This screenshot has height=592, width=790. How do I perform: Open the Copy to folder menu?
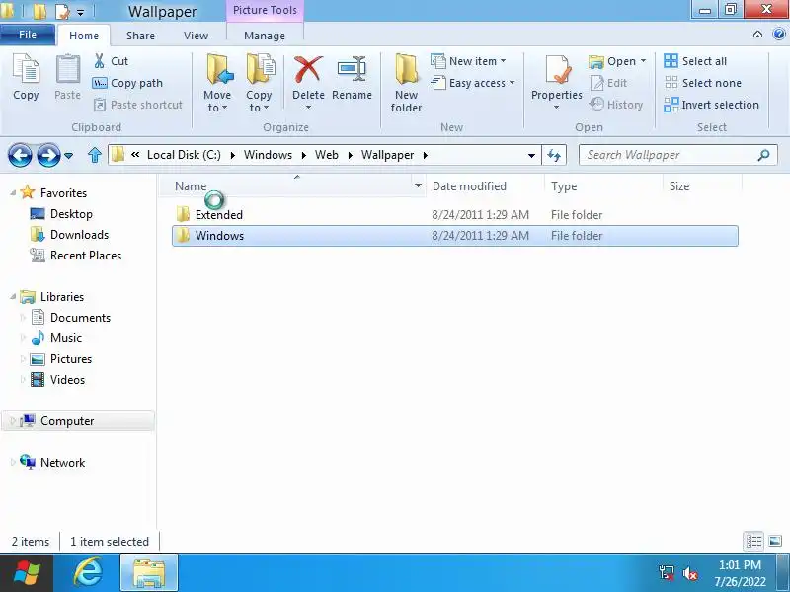click(259, 84)
